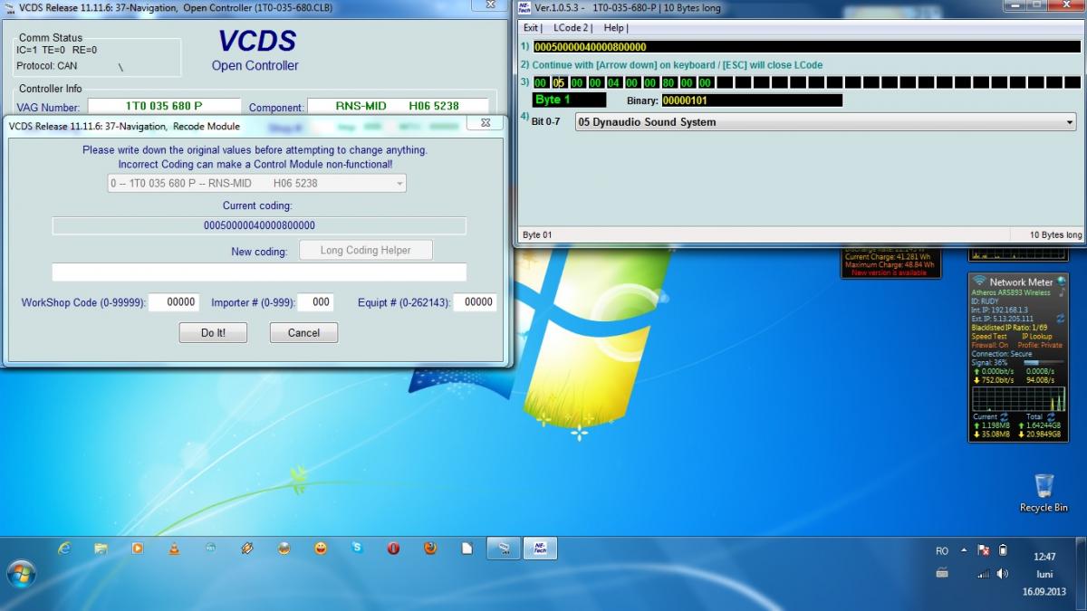Open Skype from the taskbar
Screen dimensions: 1087x611
357,549
